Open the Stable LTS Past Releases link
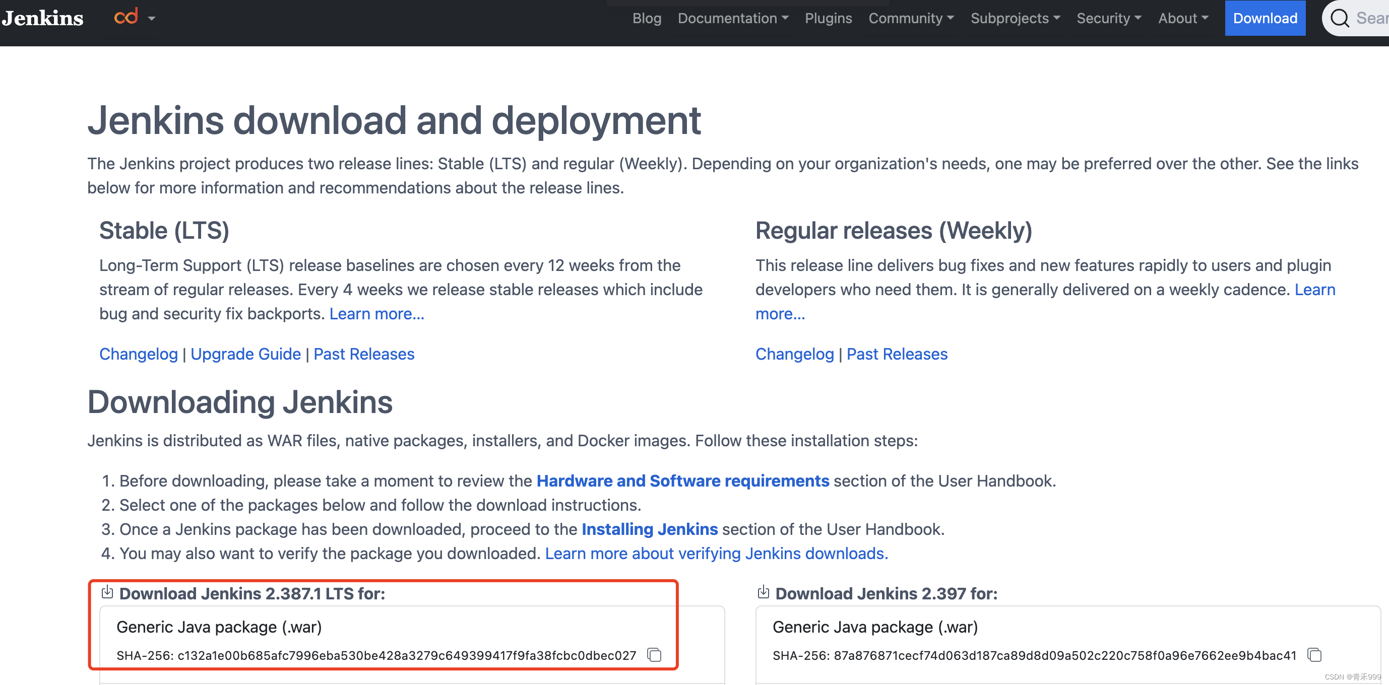 click(x=364, y=354)
